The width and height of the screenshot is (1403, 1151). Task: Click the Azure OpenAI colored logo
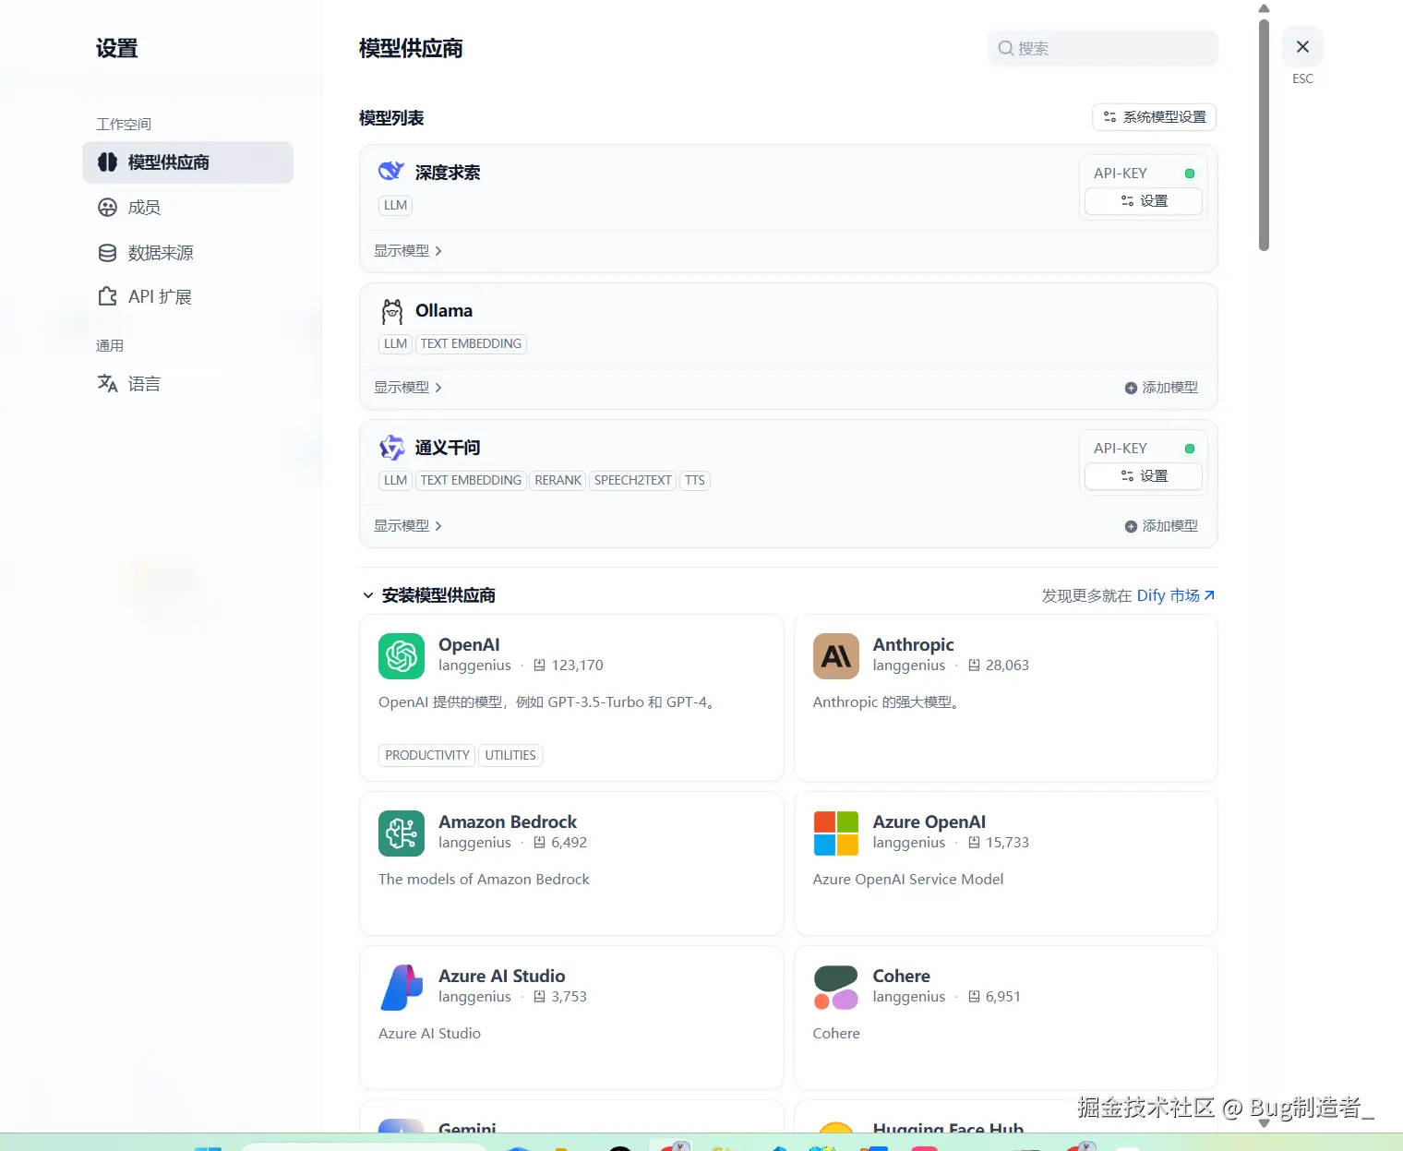(x=835, y=833)
